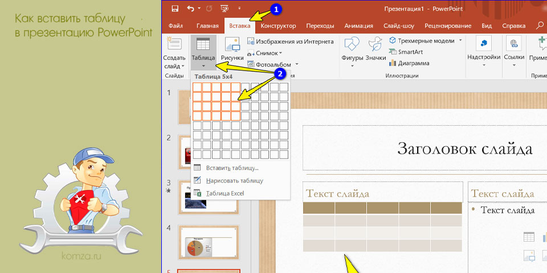Open the Анимация tab
Screen dimensions: 547x273
[x=358, y=26]
